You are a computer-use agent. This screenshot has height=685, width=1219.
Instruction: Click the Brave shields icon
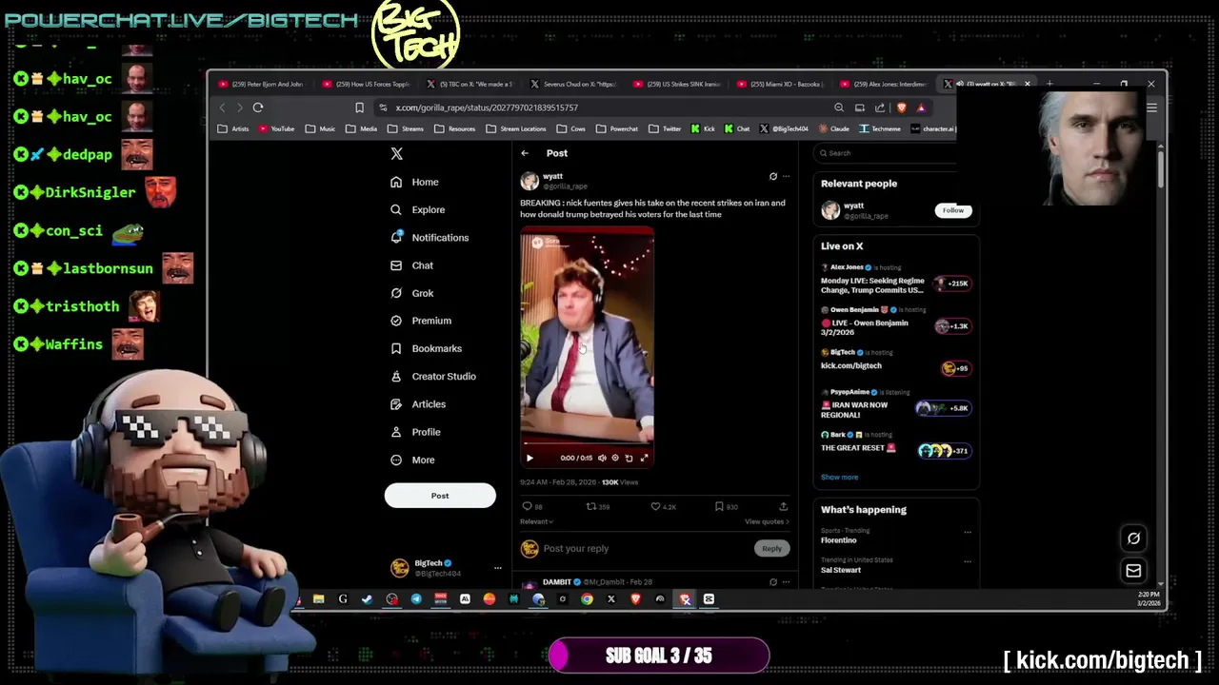pyautogui.click(x=900, y=108)
